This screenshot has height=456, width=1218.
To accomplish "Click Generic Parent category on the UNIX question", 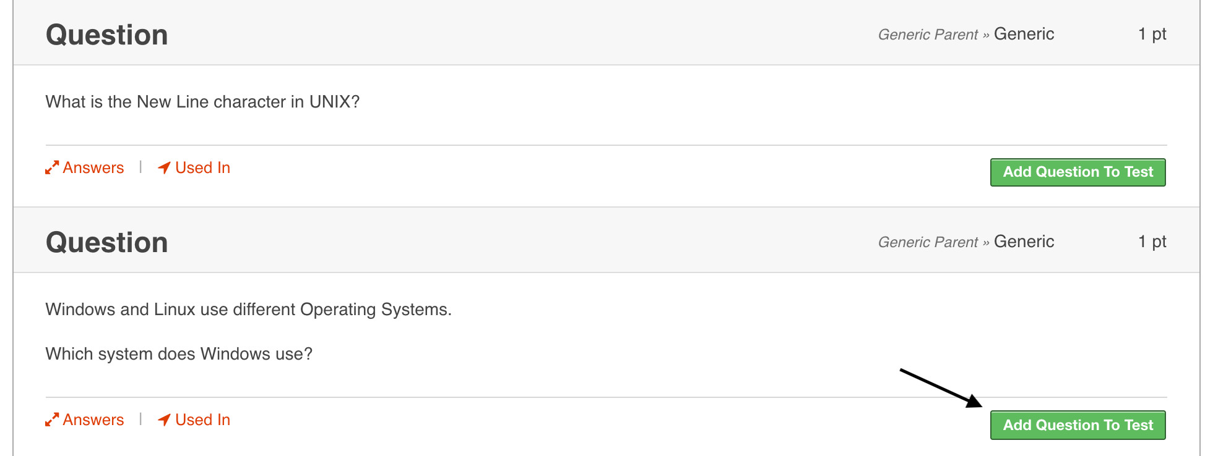I will click(928, 35).
